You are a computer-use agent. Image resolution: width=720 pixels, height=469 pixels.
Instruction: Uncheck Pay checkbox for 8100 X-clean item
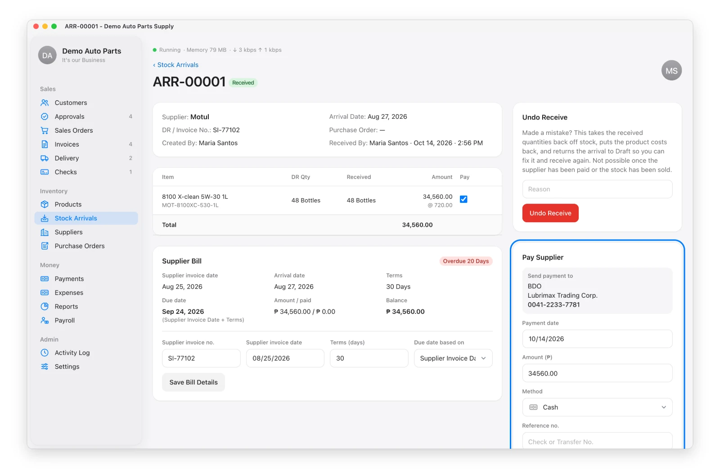click(463, 199)
